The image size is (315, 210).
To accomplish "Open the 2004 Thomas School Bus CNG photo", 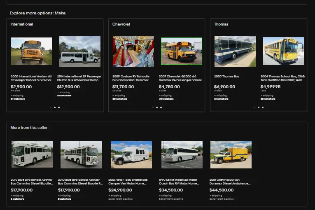I will point(283,51).
